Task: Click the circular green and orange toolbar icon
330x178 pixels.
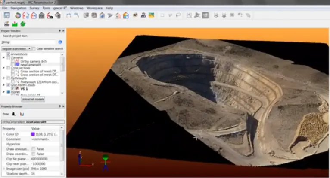Action: (x=18, y=15)
